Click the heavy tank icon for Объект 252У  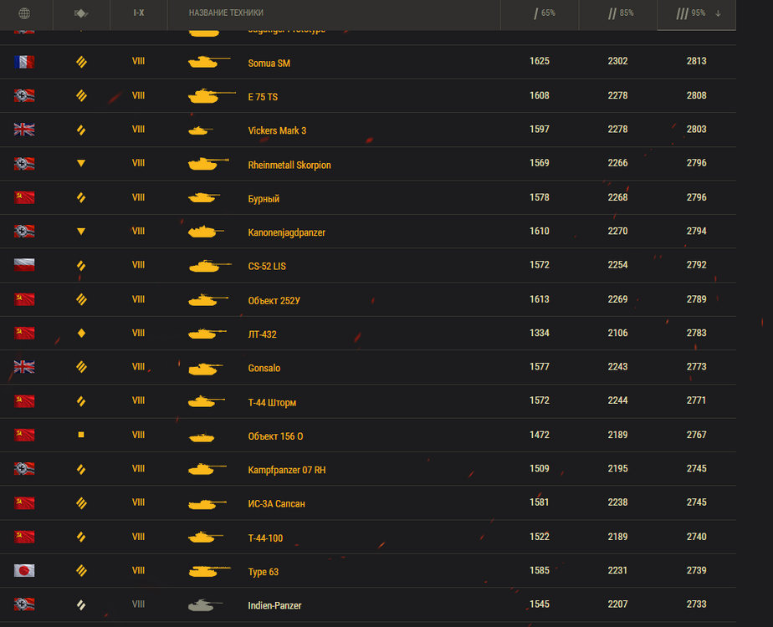click(81, 299)
